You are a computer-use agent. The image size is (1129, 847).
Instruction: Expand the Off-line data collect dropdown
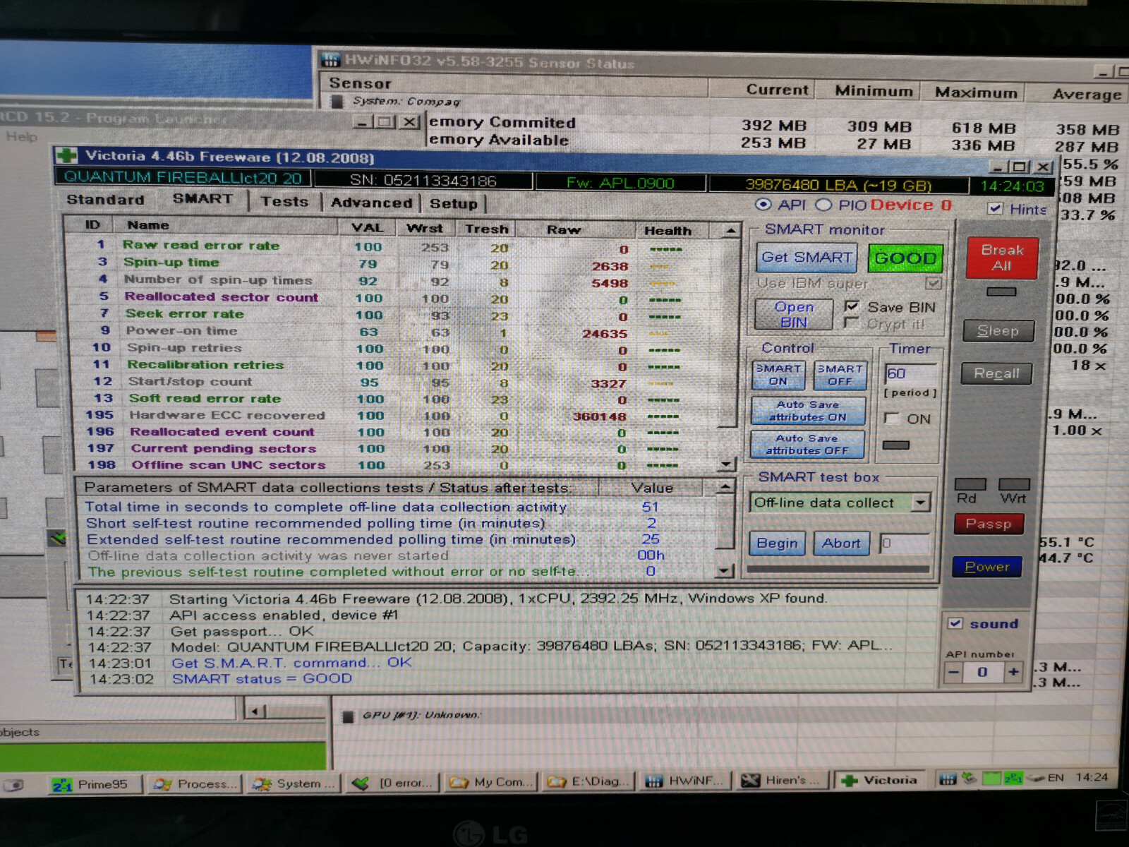920,503
